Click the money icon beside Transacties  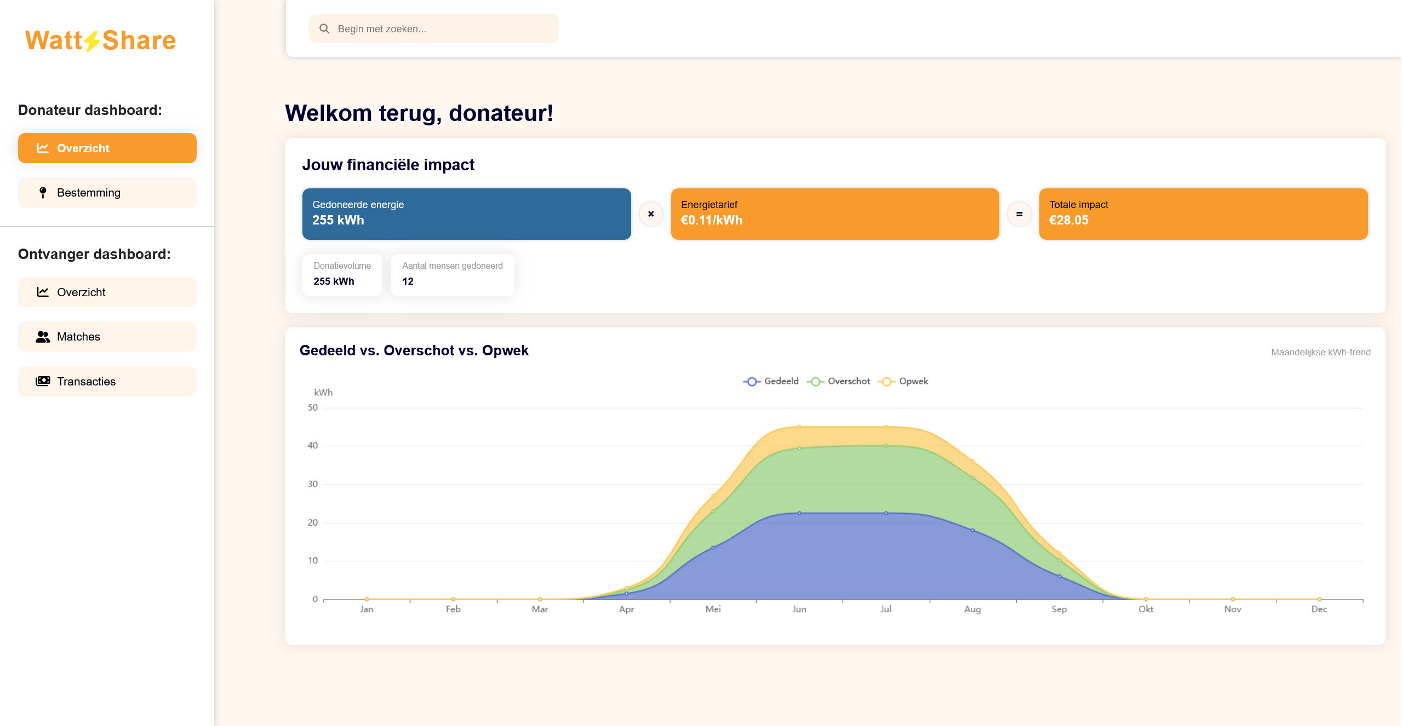click(x=43, y=382)
